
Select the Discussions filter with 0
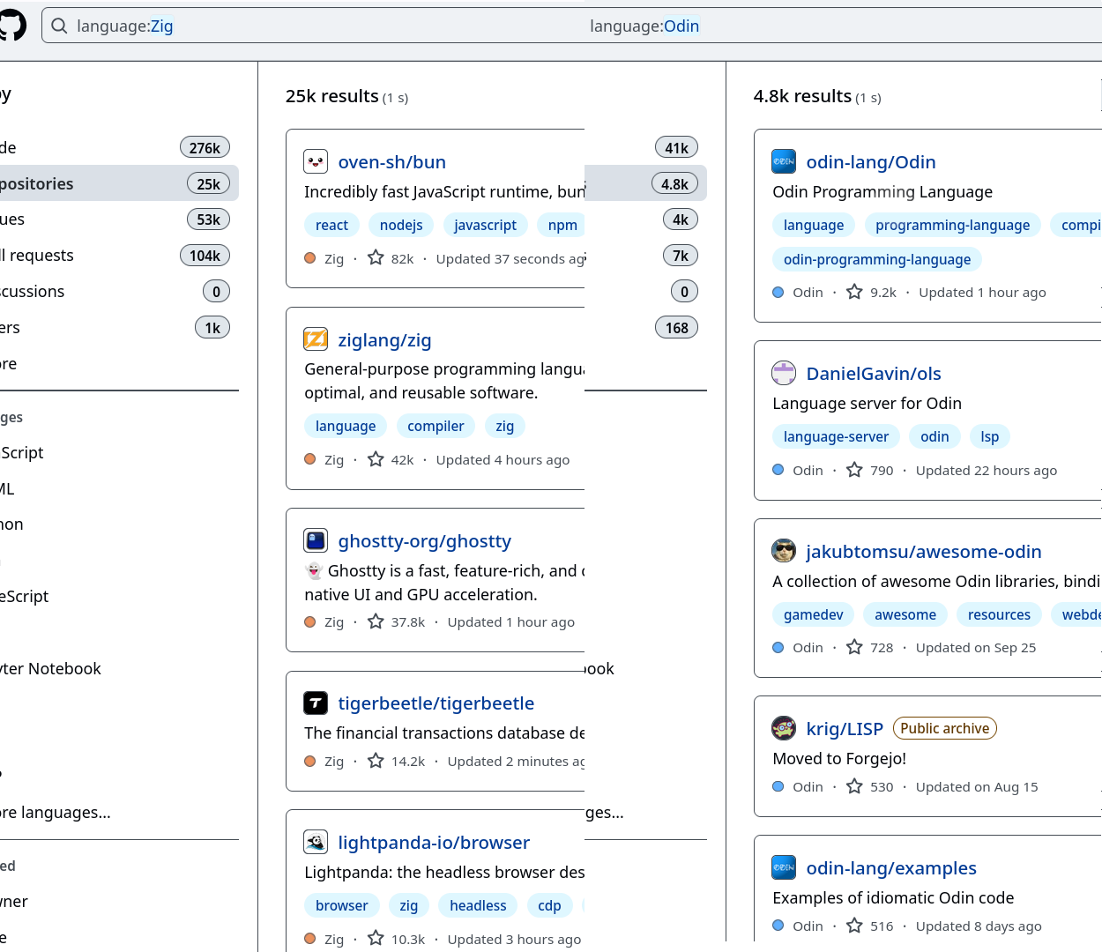coord(118,291)
